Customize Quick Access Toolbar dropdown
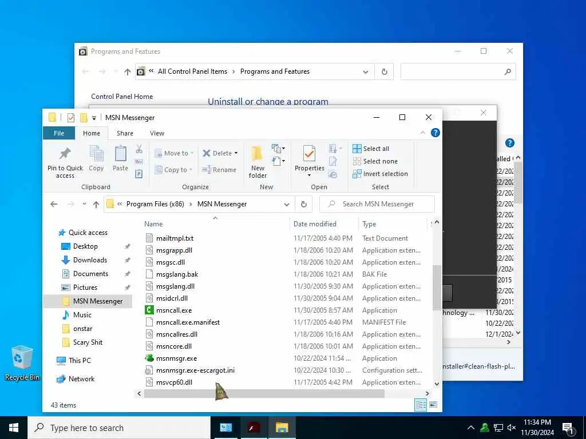The height and width of the screenshot is (439, 586). [x=94, y=118]
